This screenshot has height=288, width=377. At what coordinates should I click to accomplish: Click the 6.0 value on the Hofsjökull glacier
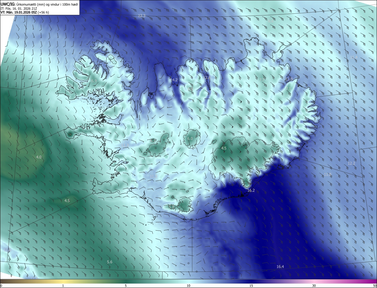click(x=190, y=138)
